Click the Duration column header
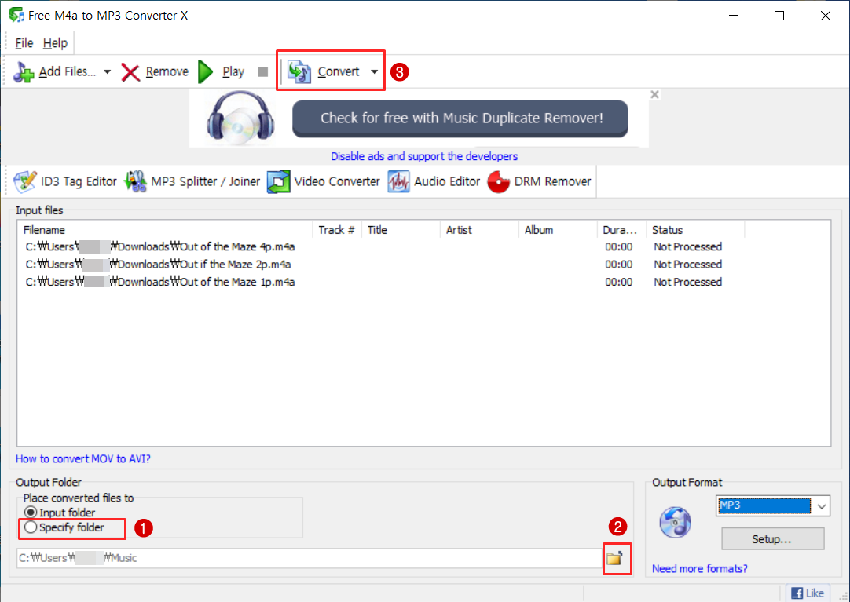Screen dimensions: 850x602 point(621,230)
